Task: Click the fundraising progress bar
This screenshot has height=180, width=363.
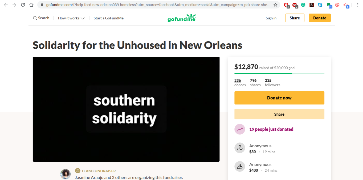Action: click(279, 73)
